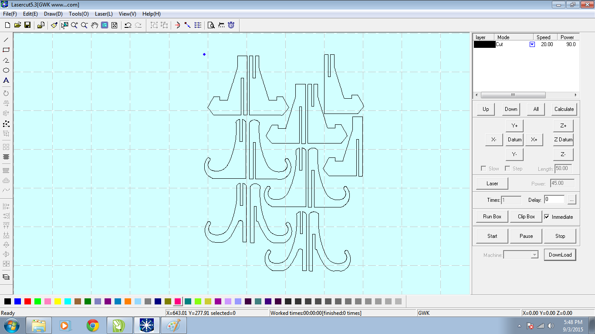This screenshot has width=595, height=334.
Task: Click the Clip Box button
Action: 526,217
